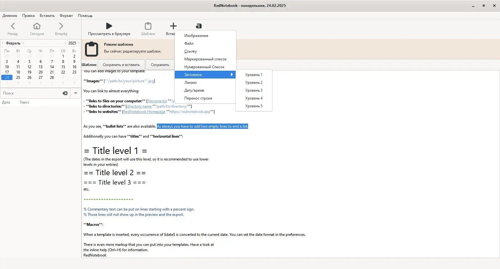Open the Вставить menu in menu bar

(x=47, y=16)
